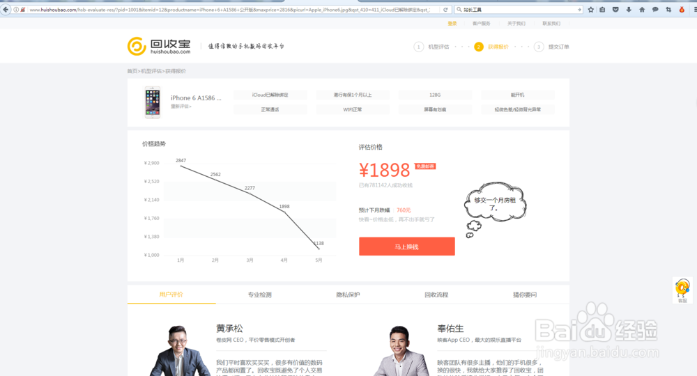Click the 128G attribute tag

click(x=435, y=95)
